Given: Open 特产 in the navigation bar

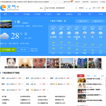Looking at the screenshot, I should point(90,14).
